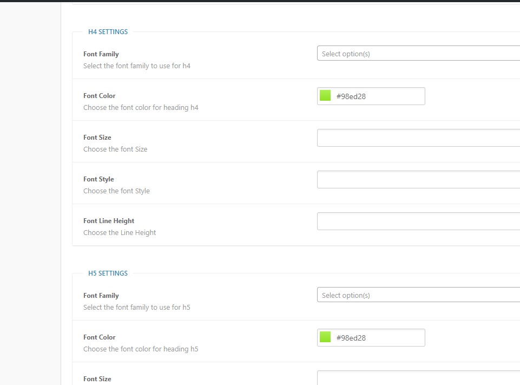
Task: Click the H5 color hex value field
Action: point(378,338)
